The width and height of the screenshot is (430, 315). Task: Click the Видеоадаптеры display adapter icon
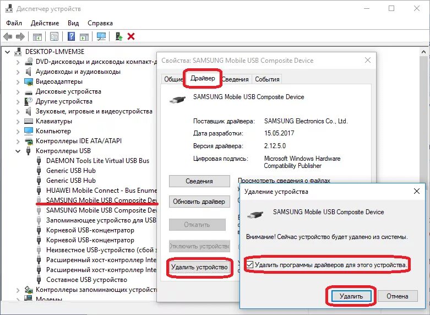pyautogui.click(x=29, y=82)
